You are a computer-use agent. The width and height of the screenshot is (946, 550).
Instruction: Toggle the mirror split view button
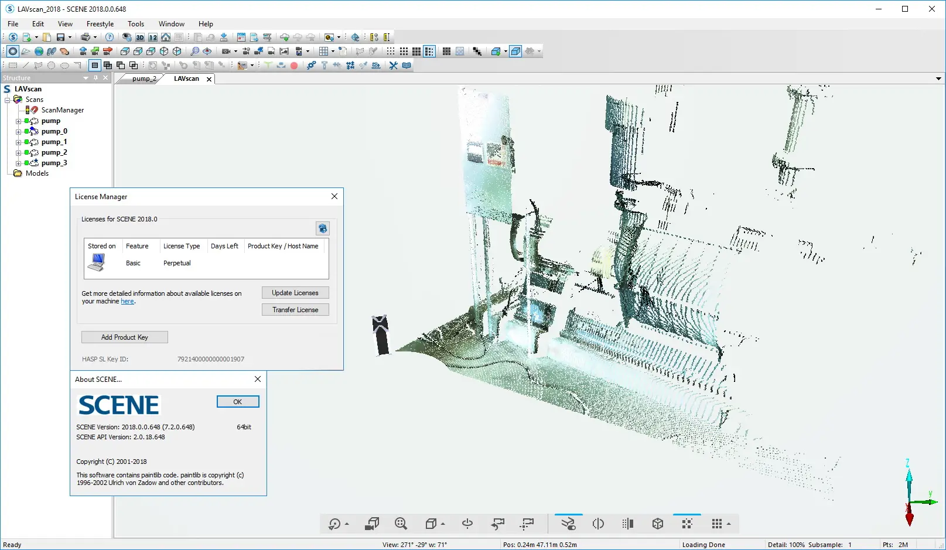coord(598,524)
